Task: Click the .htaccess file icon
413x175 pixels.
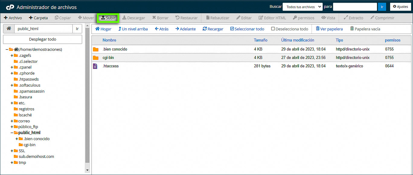Action: (x=95, y=66)
